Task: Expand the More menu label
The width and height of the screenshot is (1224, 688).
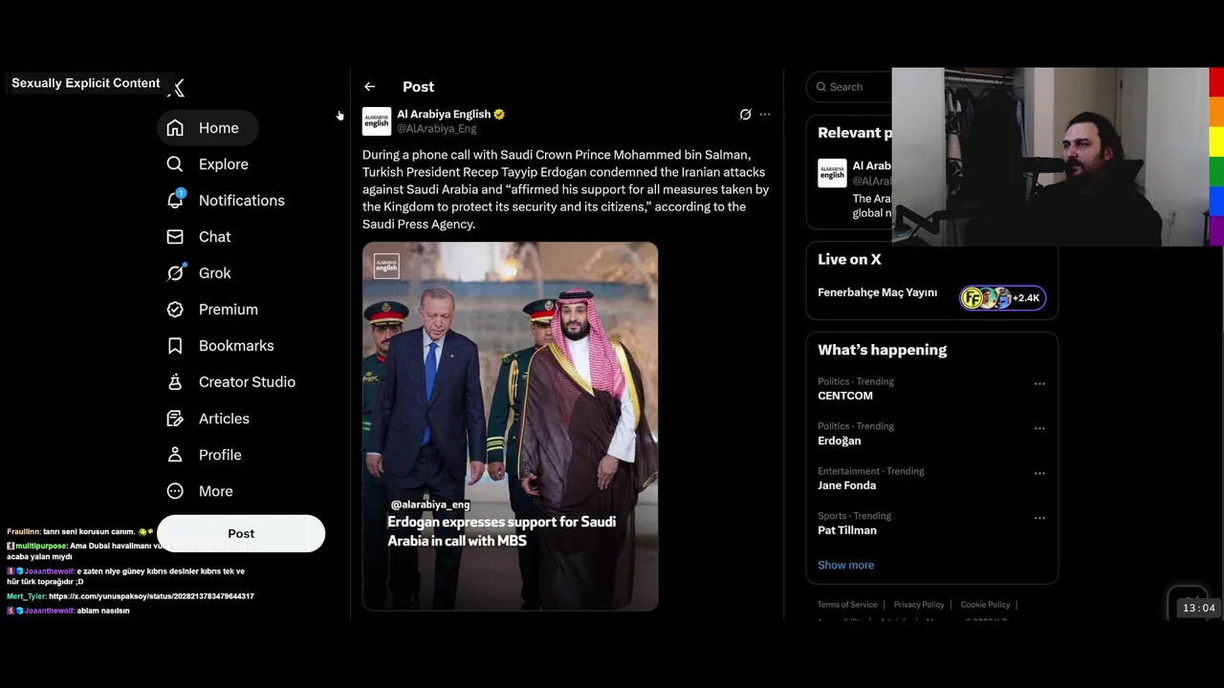Action: [x=215, y=491]
